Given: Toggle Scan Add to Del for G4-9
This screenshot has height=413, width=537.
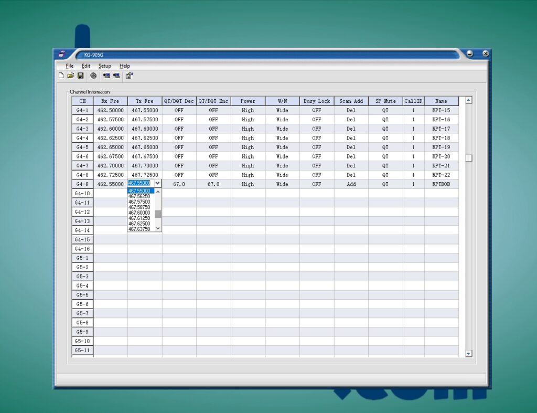Looking at the screenshot, I should tap(350, 184).
